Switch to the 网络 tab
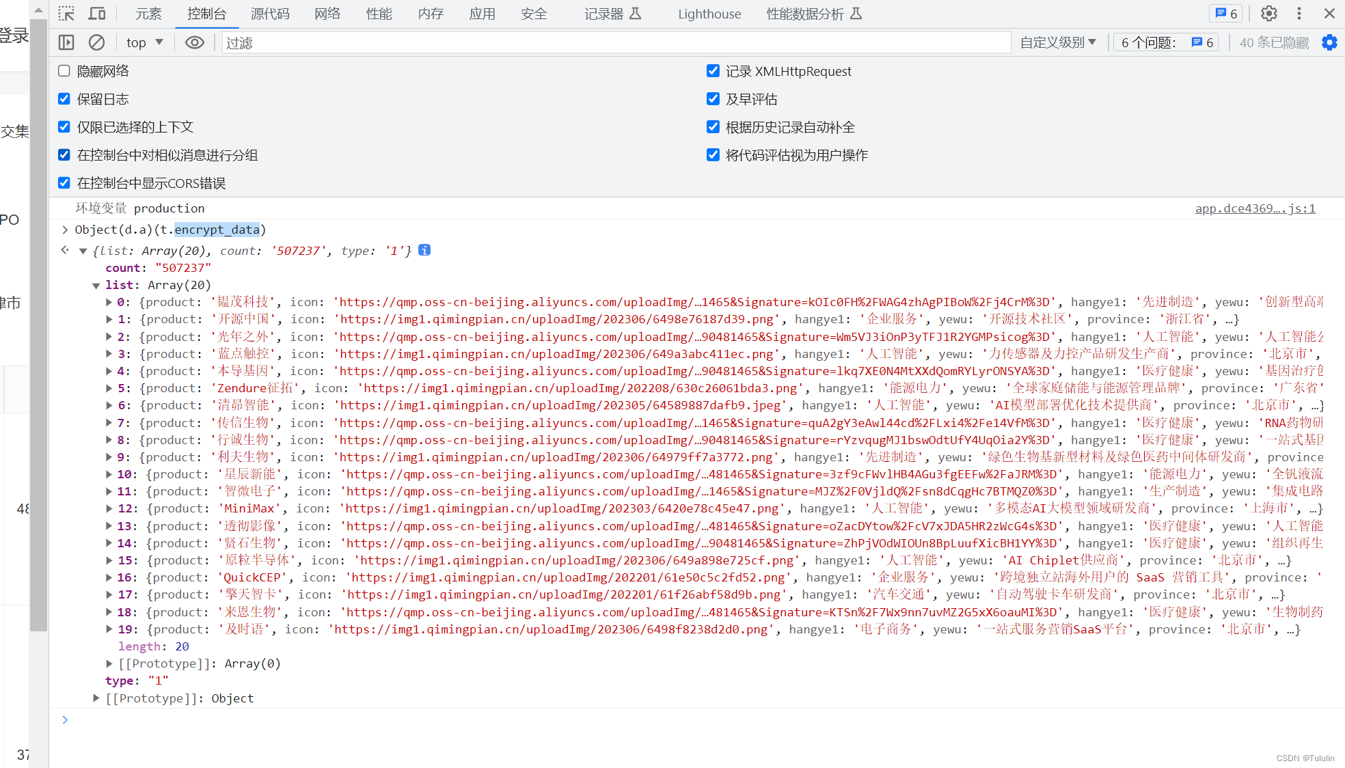Viewport: 1345px width, 768px height. pos(327,14)
